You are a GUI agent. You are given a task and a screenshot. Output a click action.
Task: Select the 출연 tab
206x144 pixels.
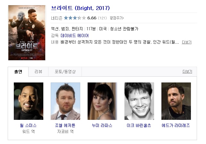click(x=18, y=72)
